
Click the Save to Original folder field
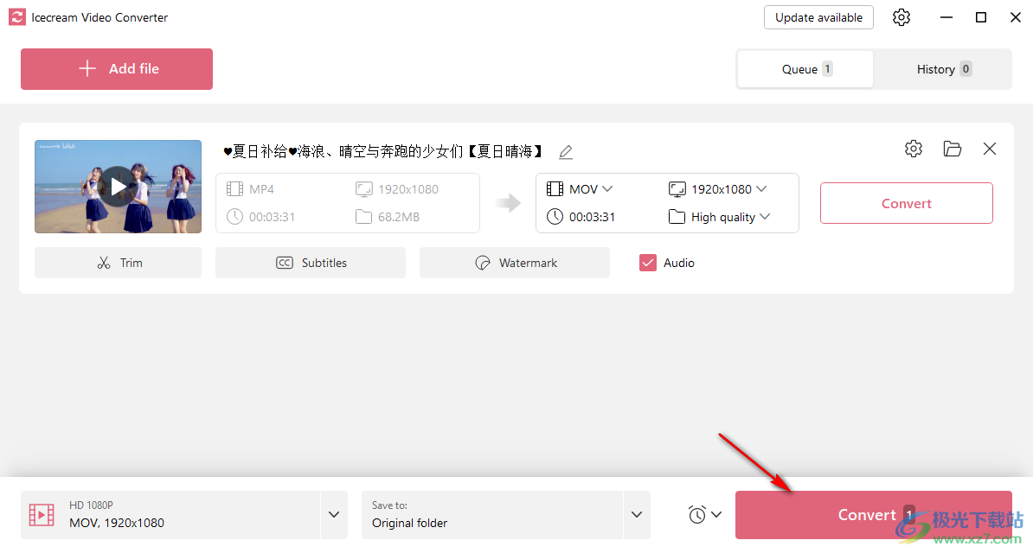point(492,515)
